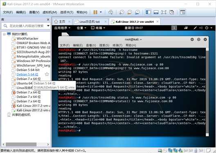The height and width of the screenshot is (153, 216).
Task: Select 共享的虚拟机 in the library tree
Action: [21, 115]
